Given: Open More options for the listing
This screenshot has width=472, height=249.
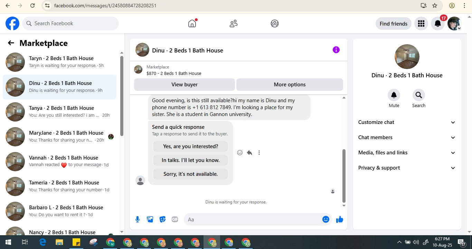Looking at the screenshot, I should (x=290, y=85).
